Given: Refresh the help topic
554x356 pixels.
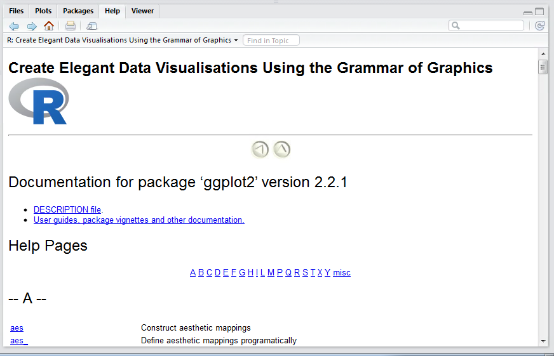Looking at the screenshot, I should click(x=539, y=26).
